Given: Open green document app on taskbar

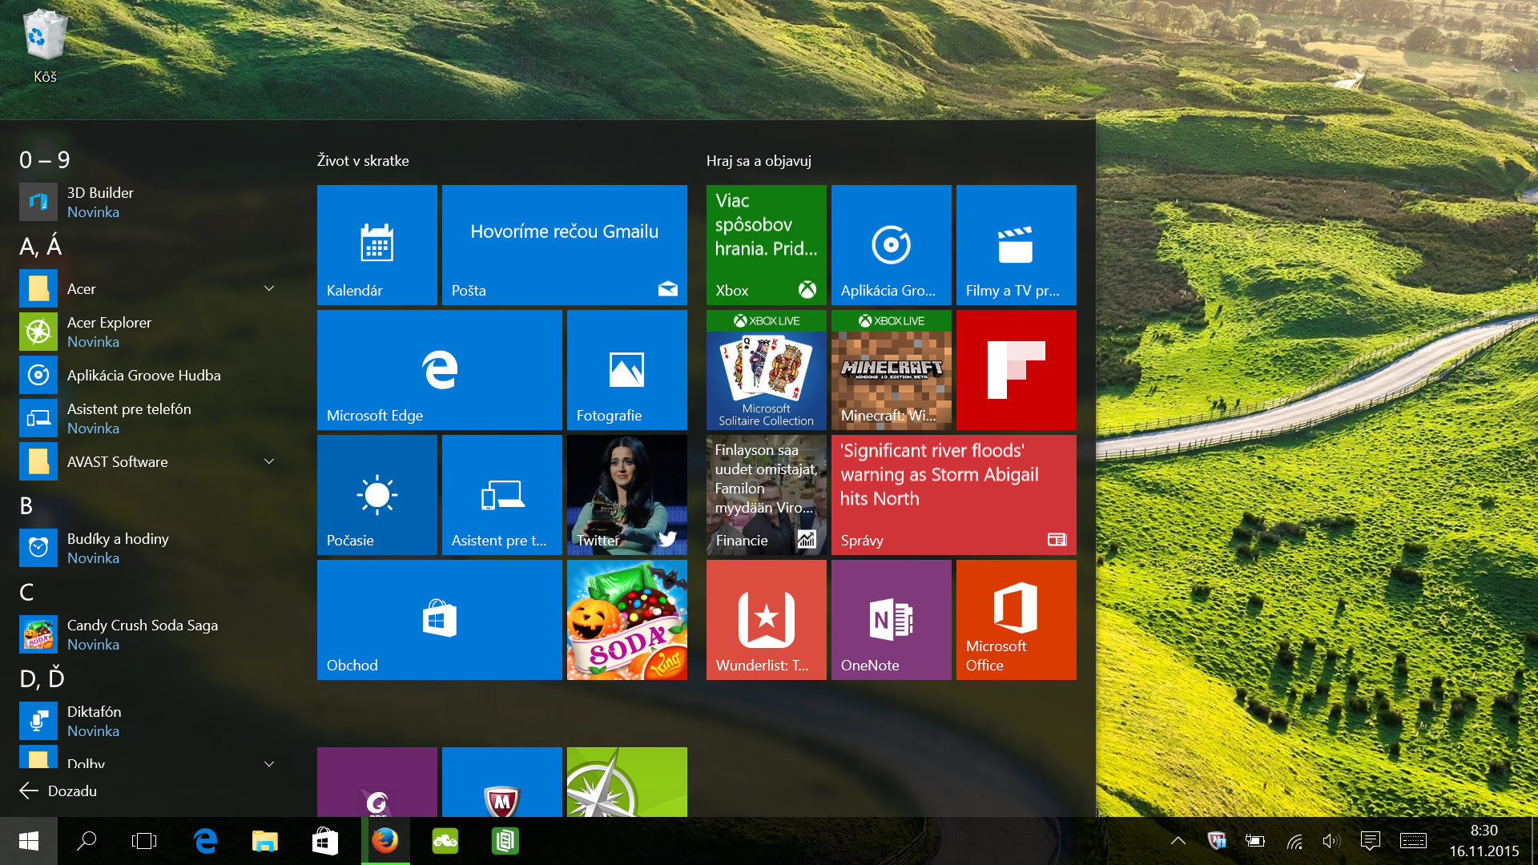Looking at the screenshot, I should click(x=505, y=841).
